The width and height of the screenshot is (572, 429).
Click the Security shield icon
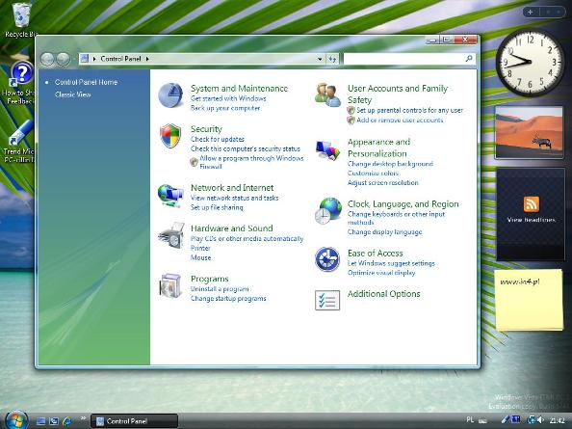coord(170,136)
